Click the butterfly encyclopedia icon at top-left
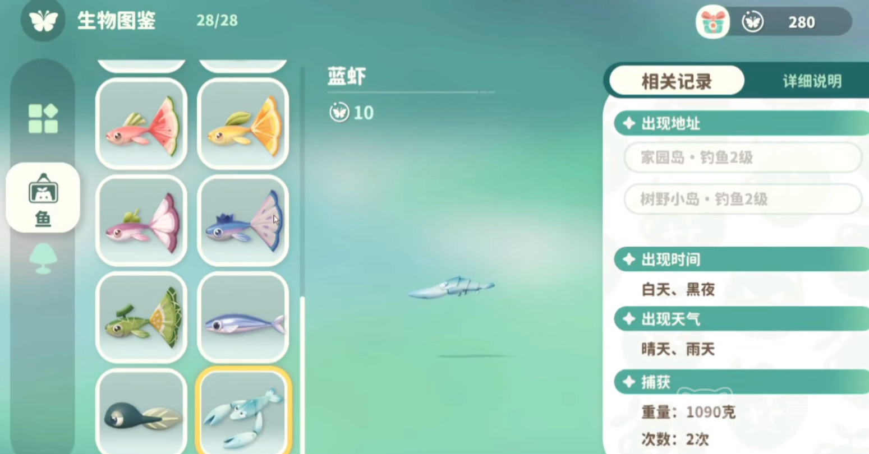The image size is (869, 454). coord(43,21)
